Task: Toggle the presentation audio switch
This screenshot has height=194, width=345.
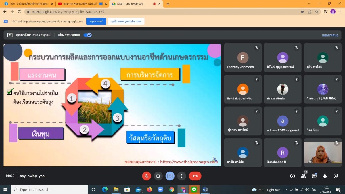Action: tap(87, 35)
